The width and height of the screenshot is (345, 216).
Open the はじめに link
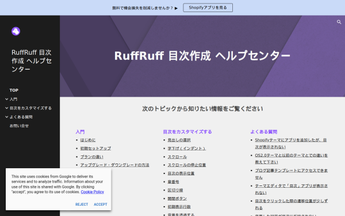point(88,140)
